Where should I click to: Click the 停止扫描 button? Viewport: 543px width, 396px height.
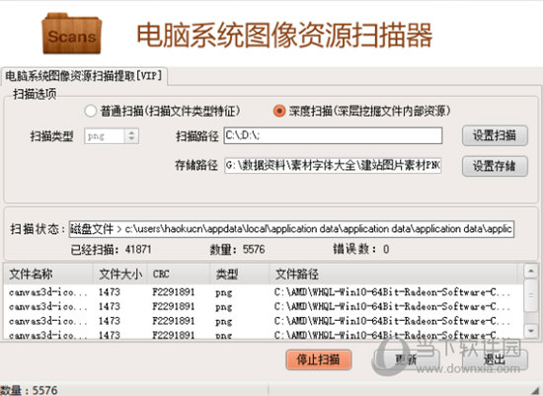click(319, 359)
